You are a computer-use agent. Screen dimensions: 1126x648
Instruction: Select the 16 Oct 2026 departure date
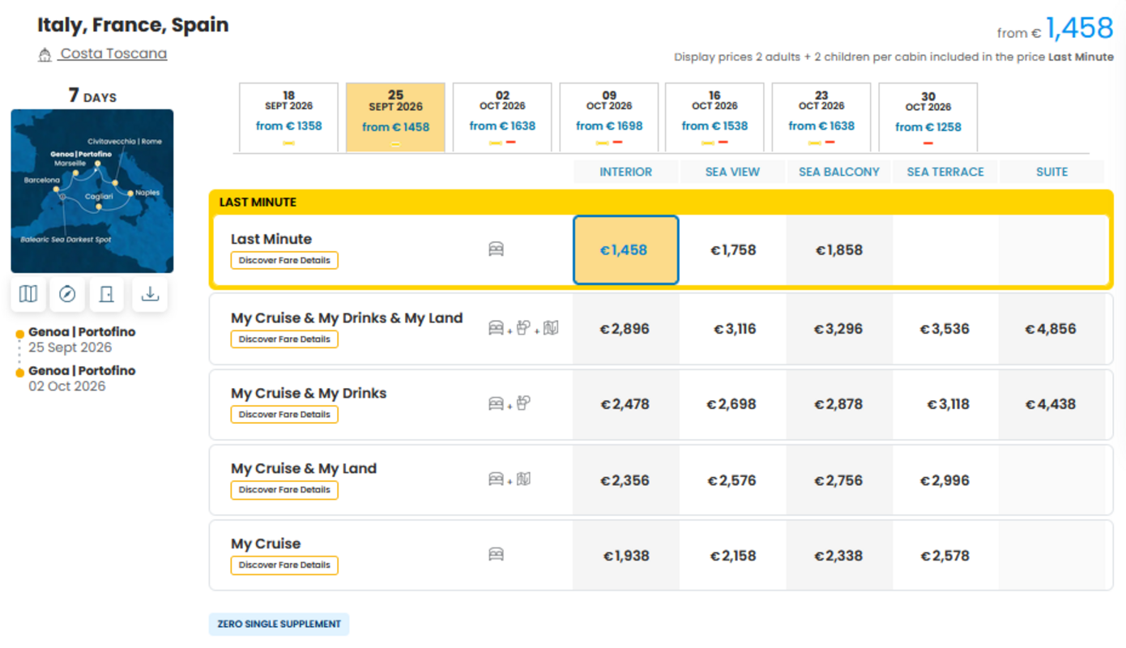714,117
